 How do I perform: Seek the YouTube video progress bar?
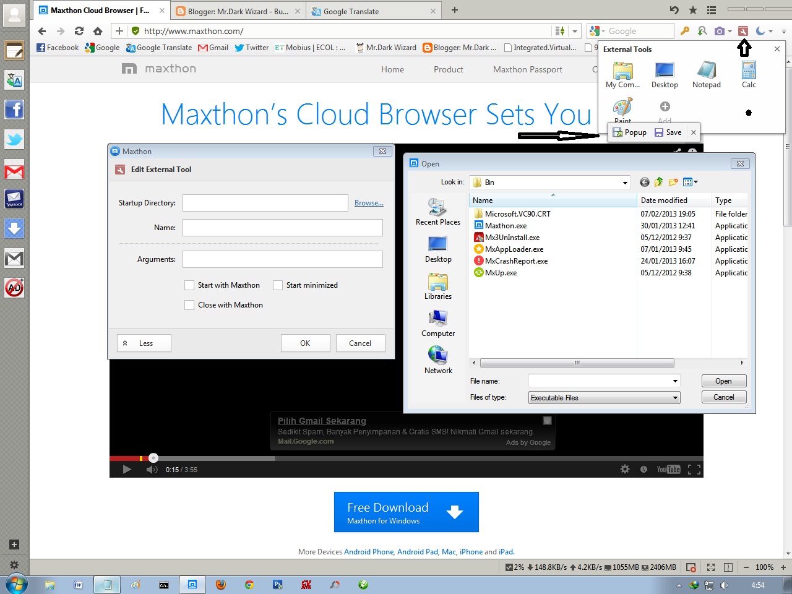(407, 458)
